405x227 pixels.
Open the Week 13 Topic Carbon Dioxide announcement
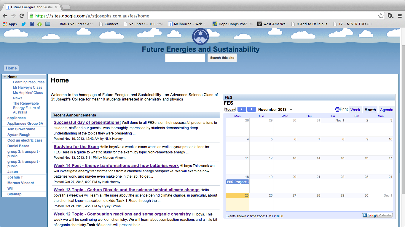127,190
